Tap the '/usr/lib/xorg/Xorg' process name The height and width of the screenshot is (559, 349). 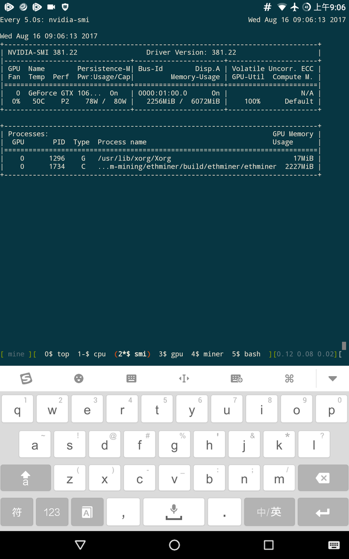134,158
